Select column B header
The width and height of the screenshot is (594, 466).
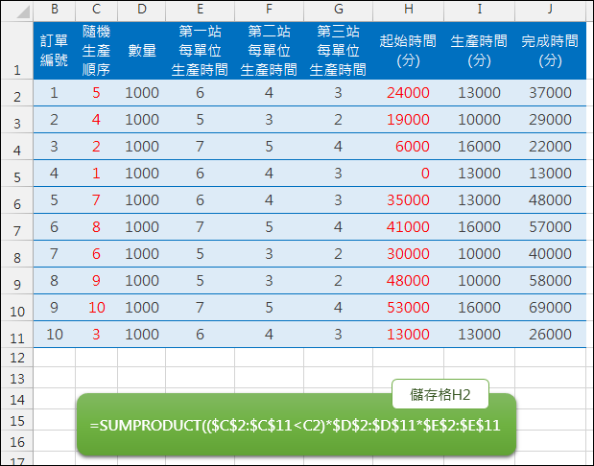(x=55, y=10)
